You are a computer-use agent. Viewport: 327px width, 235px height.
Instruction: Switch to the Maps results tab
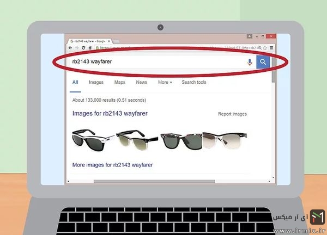[120, 82]
